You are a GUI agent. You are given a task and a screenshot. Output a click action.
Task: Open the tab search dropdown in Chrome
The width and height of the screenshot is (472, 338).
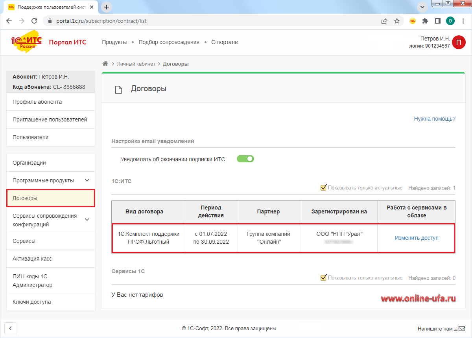point(422,7)
